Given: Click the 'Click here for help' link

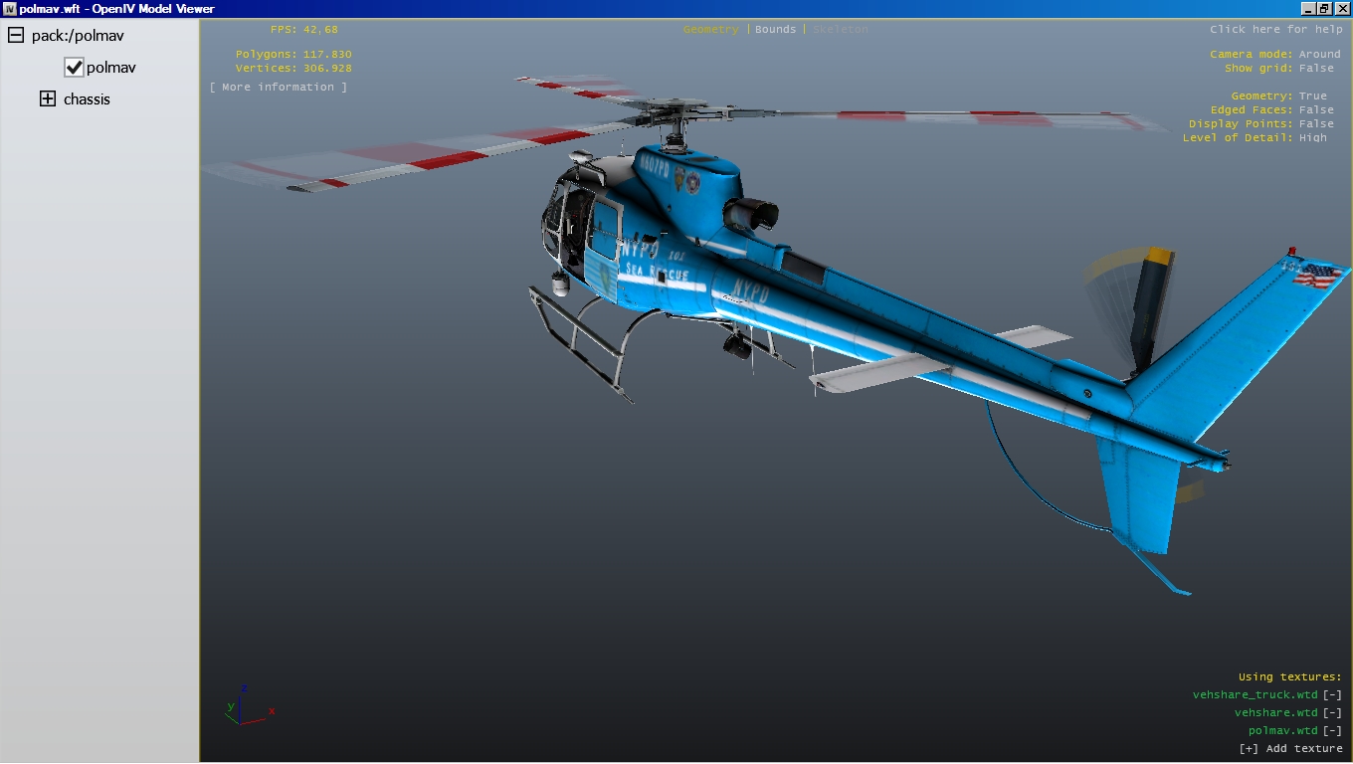Looking at the screenshot, I should click(x=1276, y=30).
